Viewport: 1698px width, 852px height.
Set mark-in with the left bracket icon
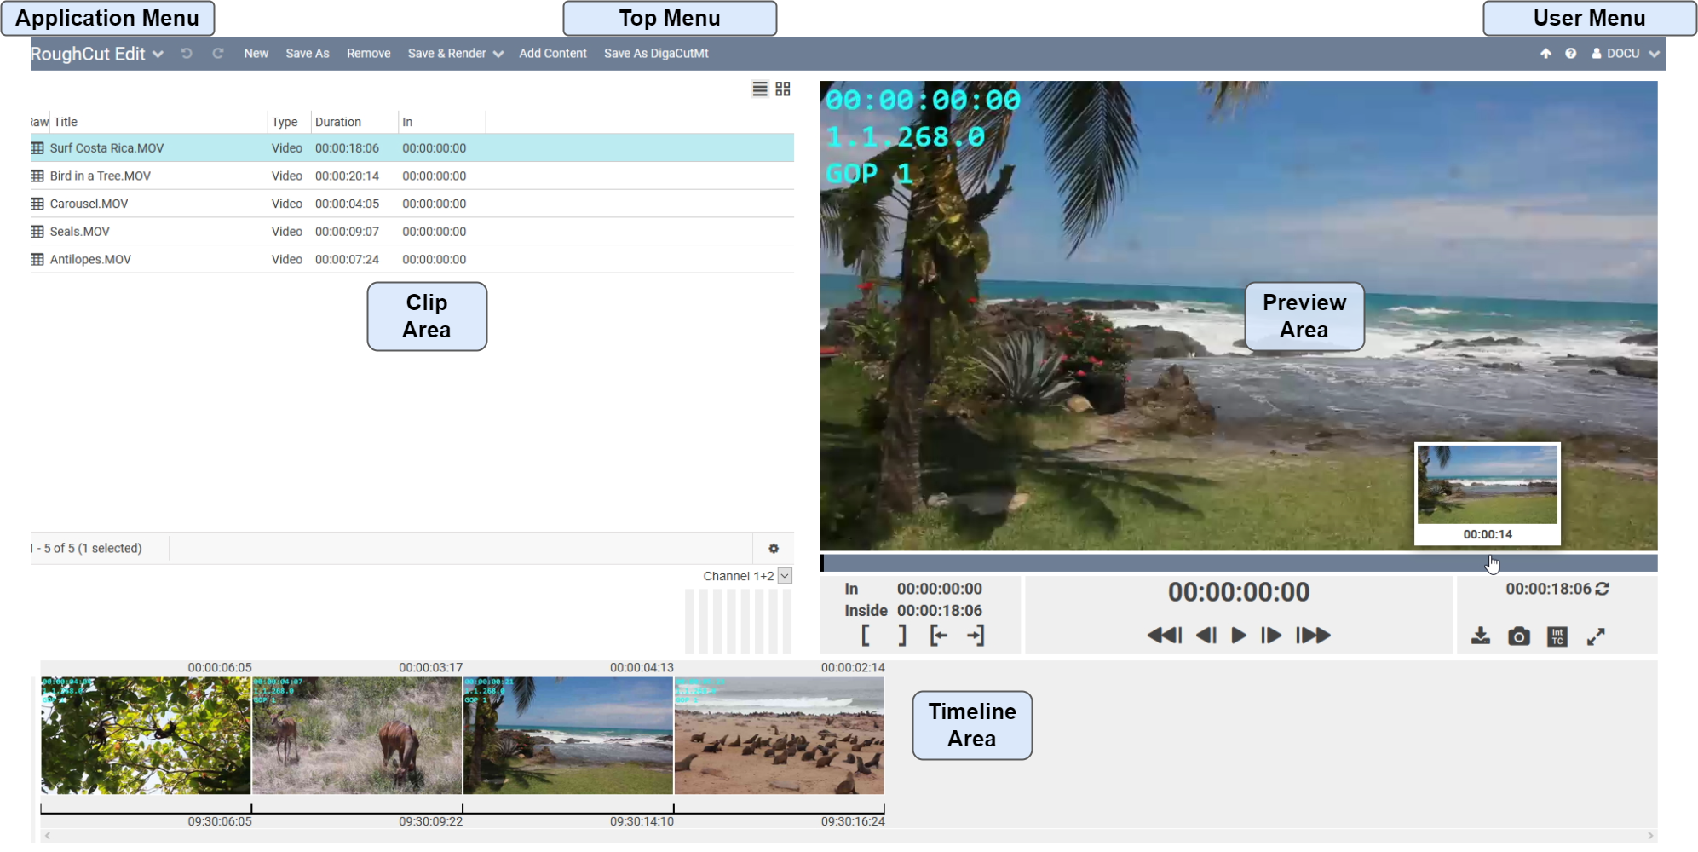click(x=866, y=636)
